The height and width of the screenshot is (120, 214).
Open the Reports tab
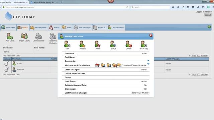click(x=99, y=27)
